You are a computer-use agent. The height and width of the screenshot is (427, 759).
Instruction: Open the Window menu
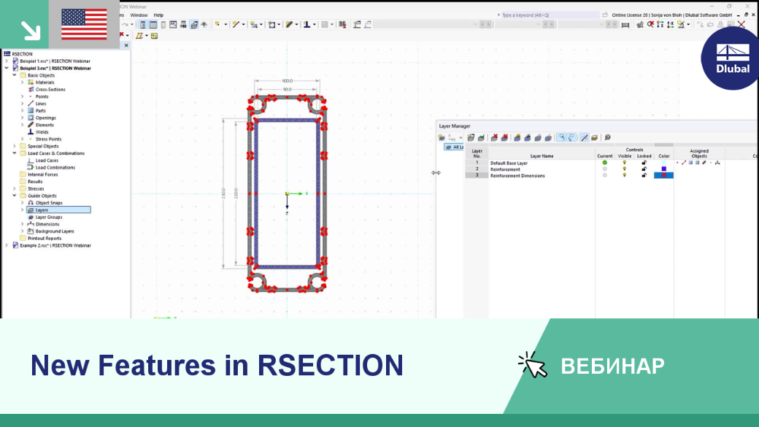point(139,15)
